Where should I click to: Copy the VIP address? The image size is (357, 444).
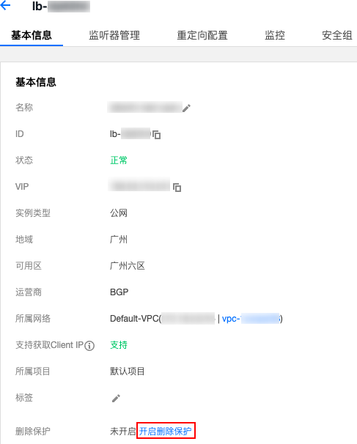pyautogui.click(x=177, y=187)
